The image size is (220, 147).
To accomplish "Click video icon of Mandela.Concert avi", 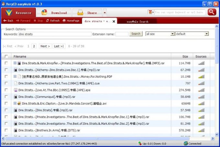I will 19,103.
